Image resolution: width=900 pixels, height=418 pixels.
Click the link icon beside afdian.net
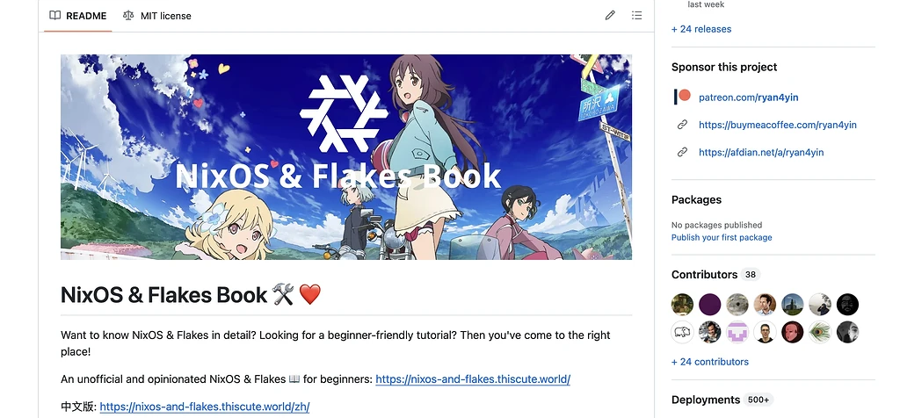click(682, 152)
